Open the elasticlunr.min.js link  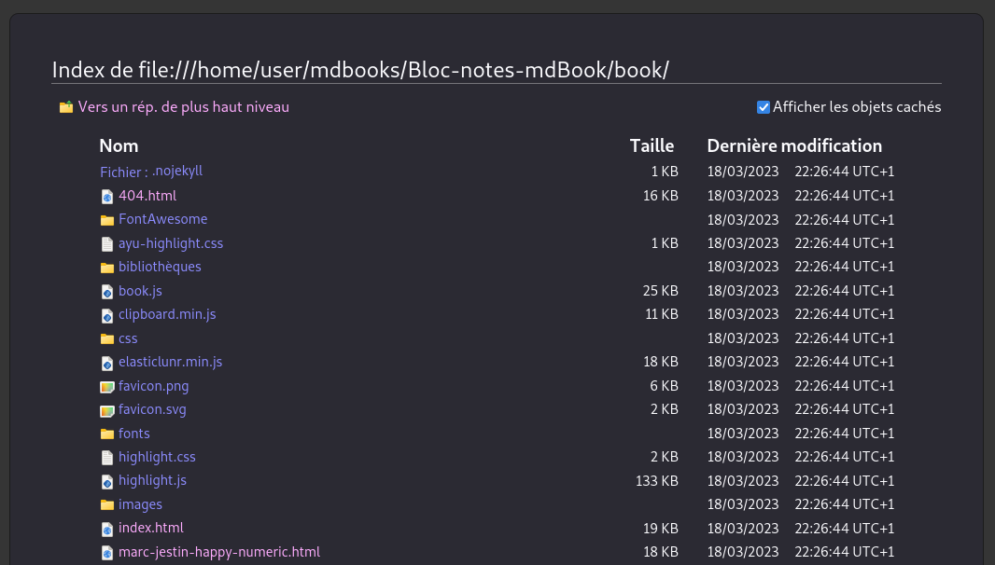pyautogui.click(x=170, y=362)
